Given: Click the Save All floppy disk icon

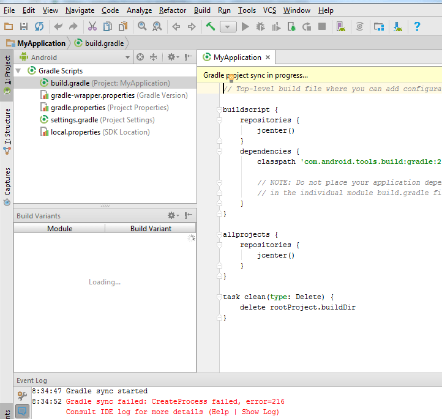Looking at the screenshot, I should point(24,26).
